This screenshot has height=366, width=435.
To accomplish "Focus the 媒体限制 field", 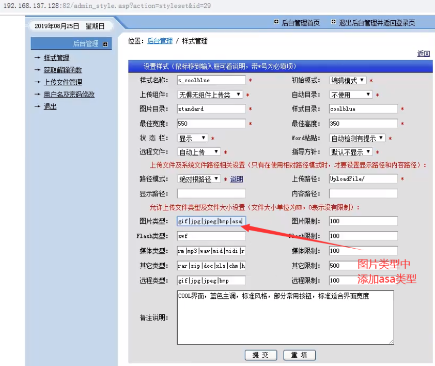I will tap(363, 251).
